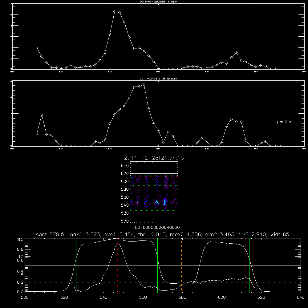Select the detector image panel
This screenshot has width=308, height=308.
[154, 192]
